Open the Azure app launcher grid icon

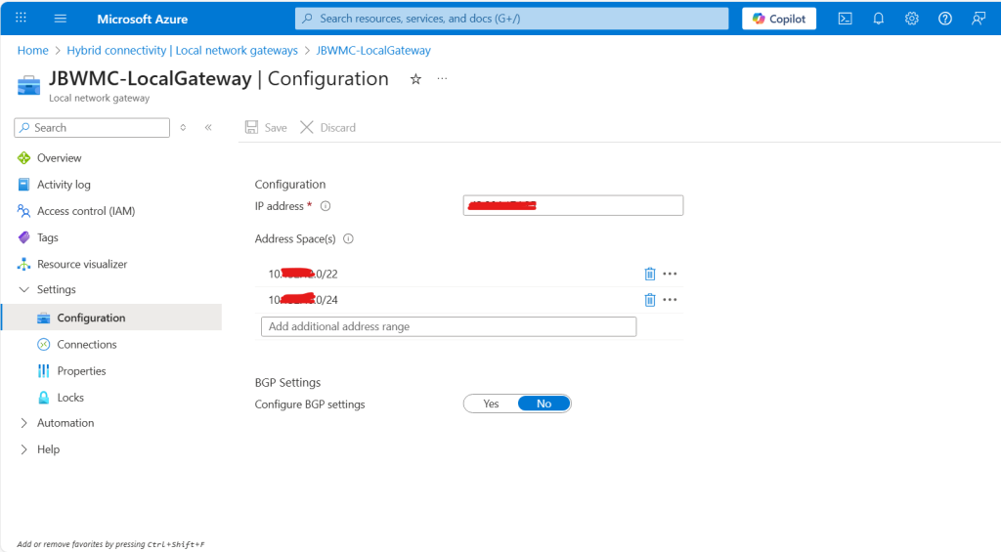21,19
